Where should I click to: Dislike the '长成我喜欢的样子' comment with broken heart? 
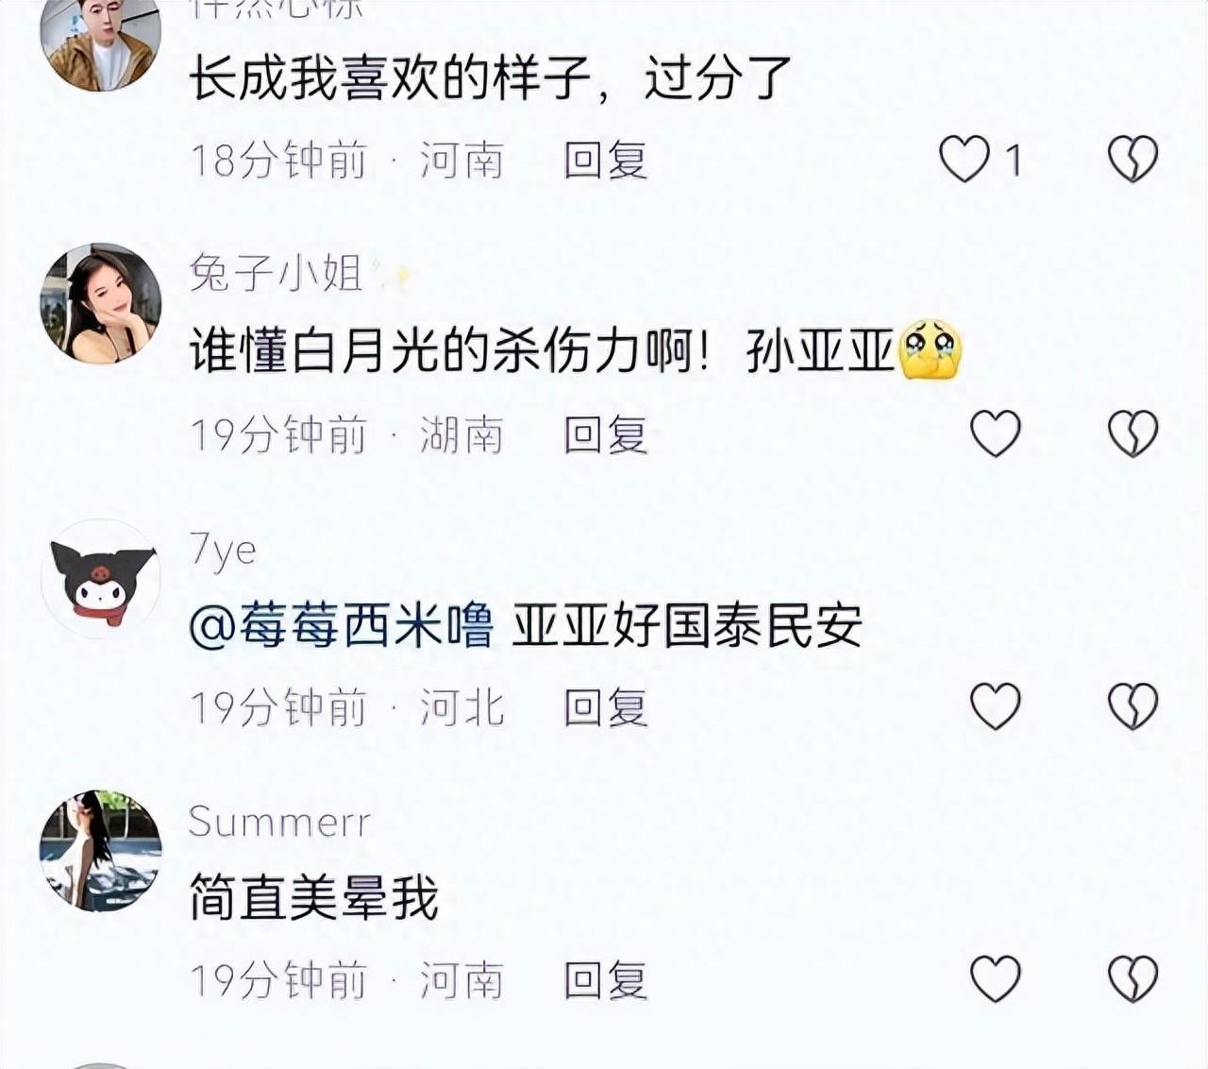1132,159
